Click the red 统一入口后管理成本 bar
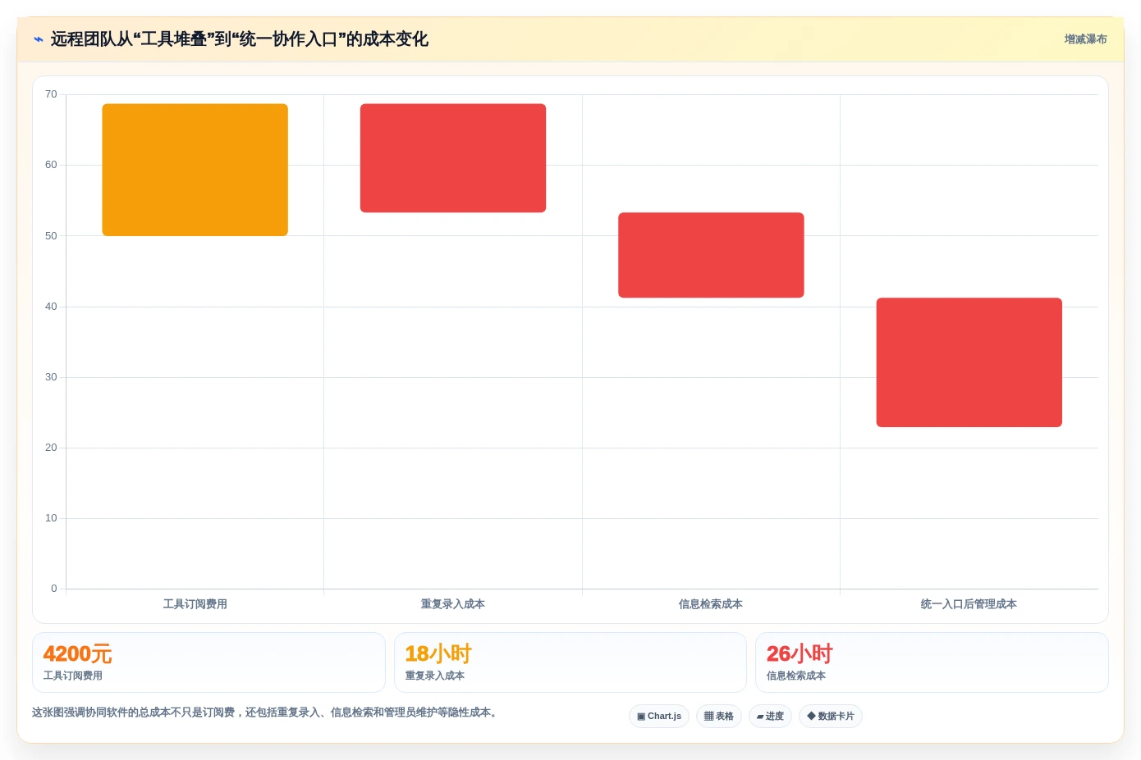Screen dimensions: 1141x760 pos(969,362)
